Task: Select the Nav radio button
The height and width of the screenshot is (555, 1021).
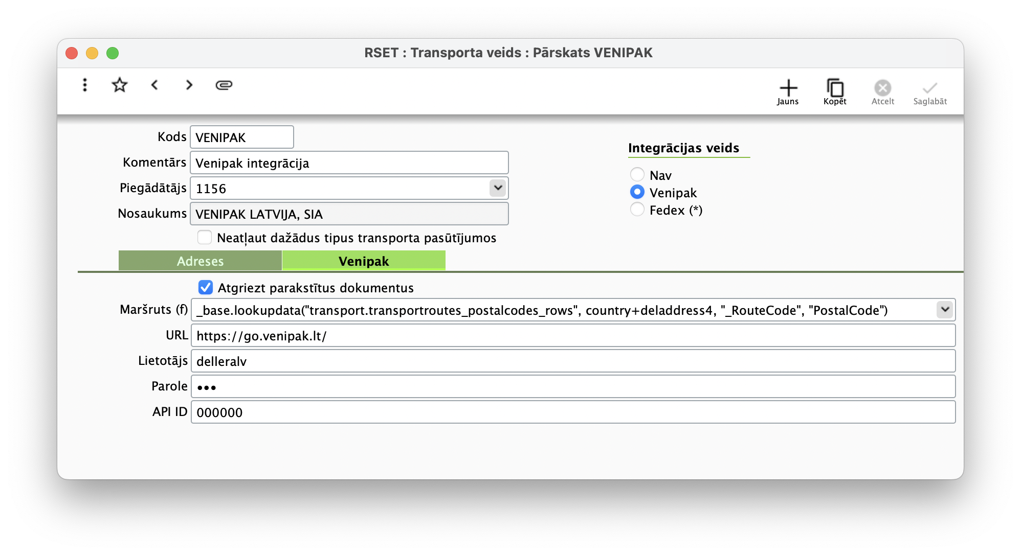Action: click(x=637, y=175)
